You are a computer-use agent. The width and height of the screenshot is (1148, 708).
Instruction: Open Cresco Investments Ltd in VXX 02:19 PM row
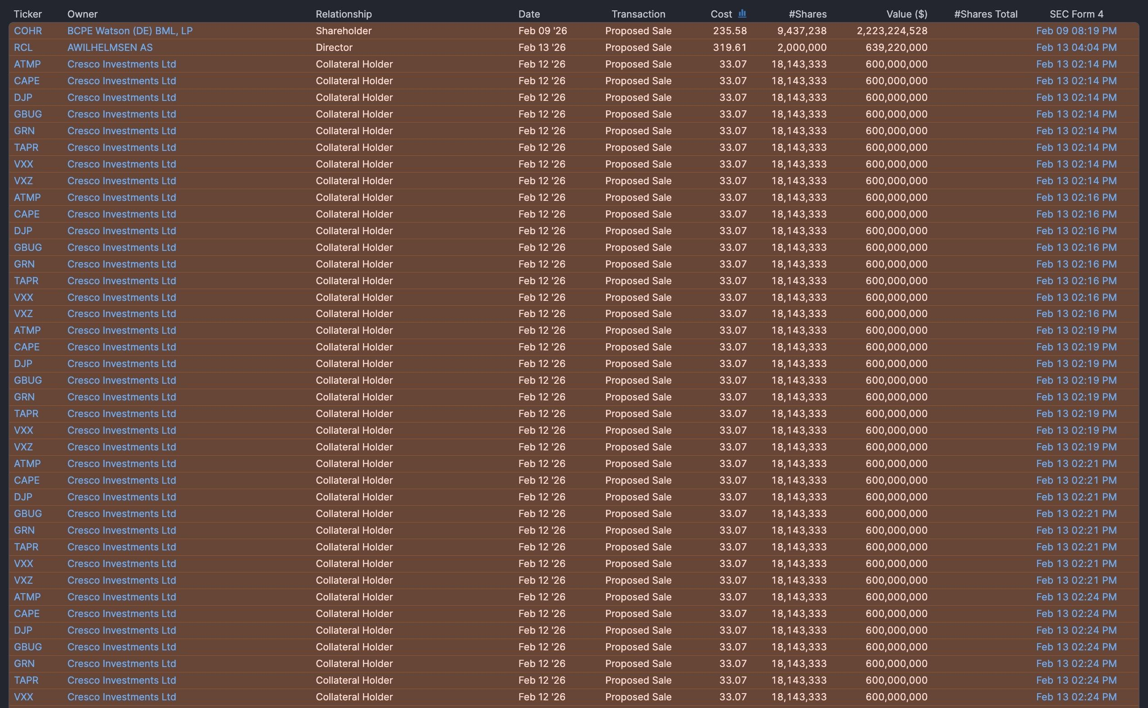pyautogui.click(x=122, y=430)
